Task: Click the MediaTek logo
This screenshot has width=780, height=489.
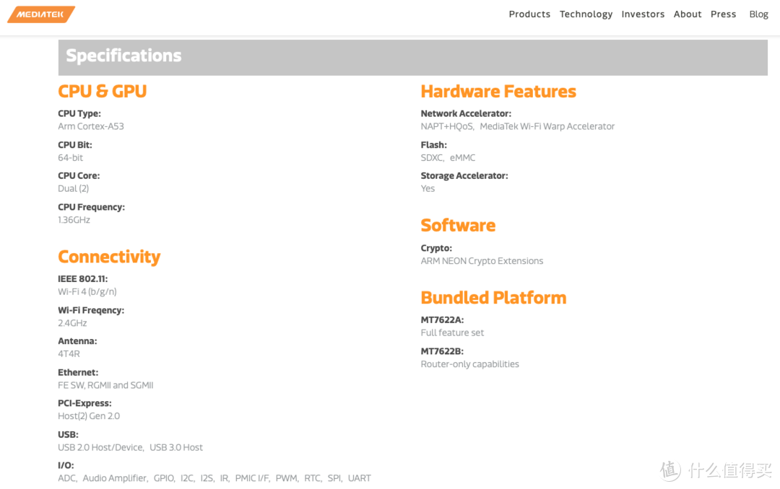Action: pyautogui.click(x=41, y=14)
